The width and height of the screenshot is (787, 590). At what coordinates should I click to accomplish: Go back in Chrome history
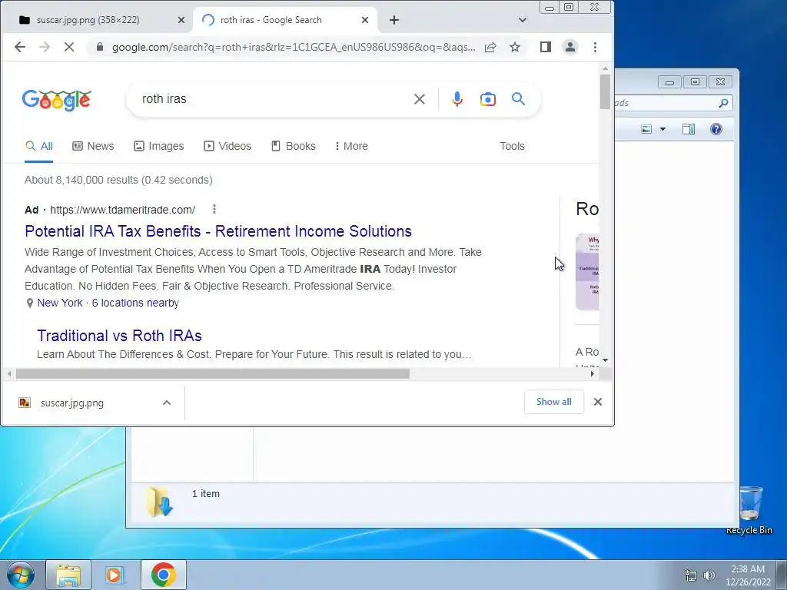click(19, 47)
